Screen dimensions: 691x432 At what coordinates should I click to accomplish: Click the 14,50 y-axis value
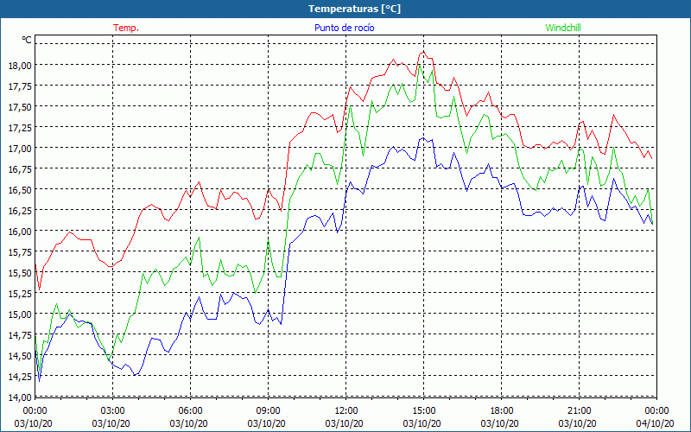click(20, 355)
